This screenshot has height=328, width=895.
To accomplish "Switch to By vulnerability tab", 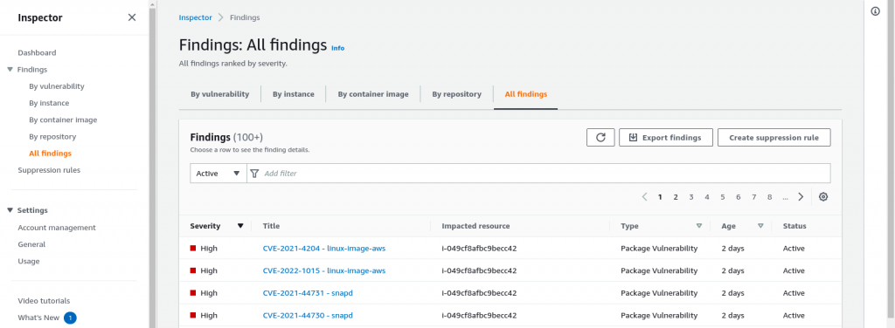I will (219, 94).
